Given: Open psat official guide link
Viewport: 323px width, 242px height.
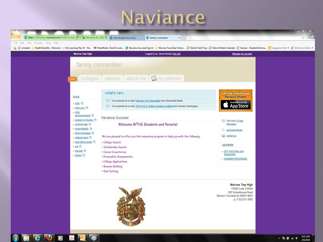Looking at the screenshot, I should (x=83, y=142).
